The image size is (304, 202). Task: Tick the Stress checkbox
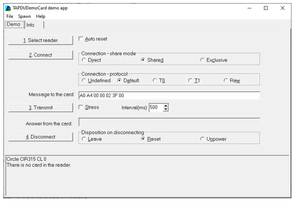[x=81, y=107]
